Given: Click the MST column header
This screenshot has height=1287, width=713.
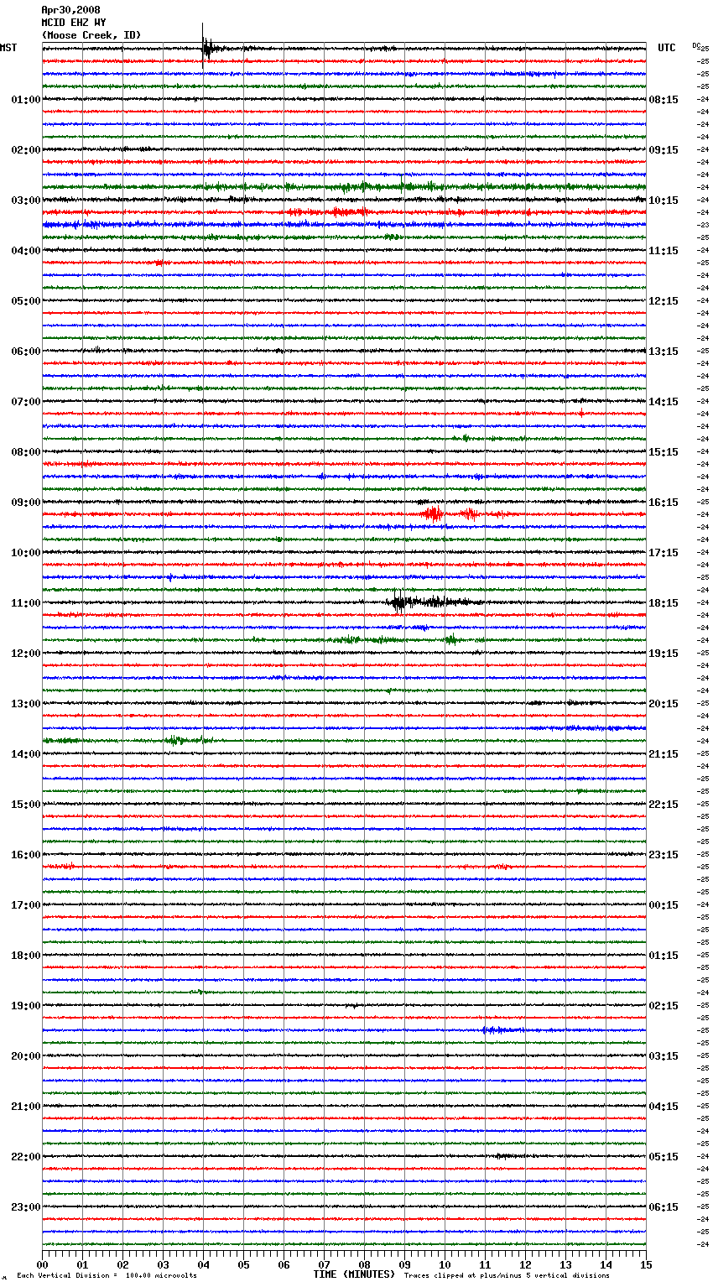Looking at the screenshot, I should coord(8,48).
